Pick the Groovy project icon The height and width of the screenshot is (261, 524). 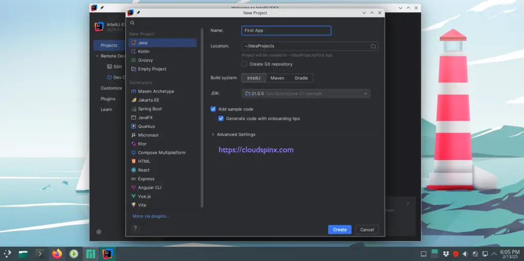(x=134, y=60)
